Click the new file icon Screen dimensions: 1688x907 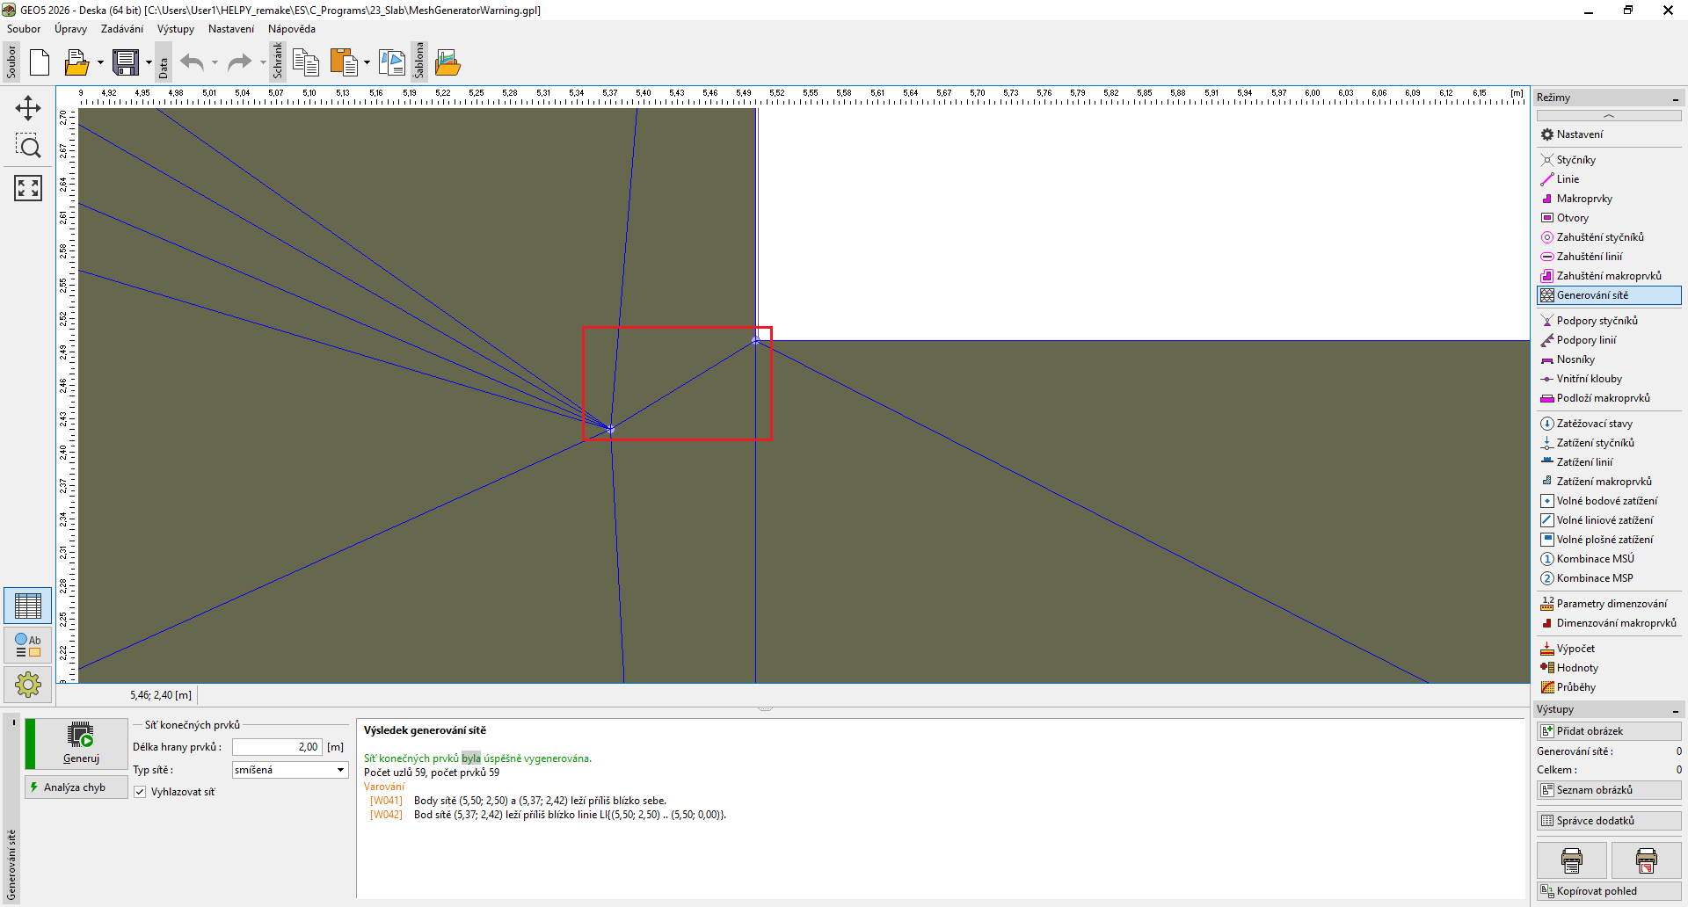(40, 62)
